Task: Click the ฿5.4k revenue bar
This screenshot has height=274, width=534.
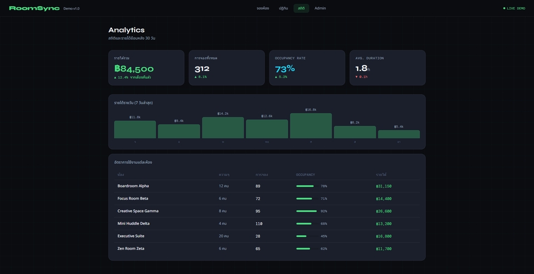Action: pyautogui.click(x=399, y=134)
